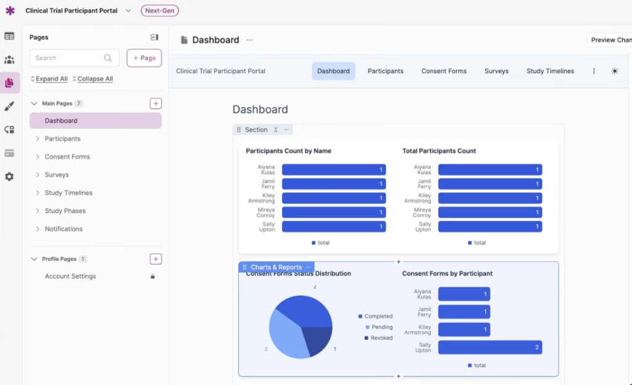Click the app logo asterisk icon
Viewport: 632px width, 385px height.
[x=9, y=11]
